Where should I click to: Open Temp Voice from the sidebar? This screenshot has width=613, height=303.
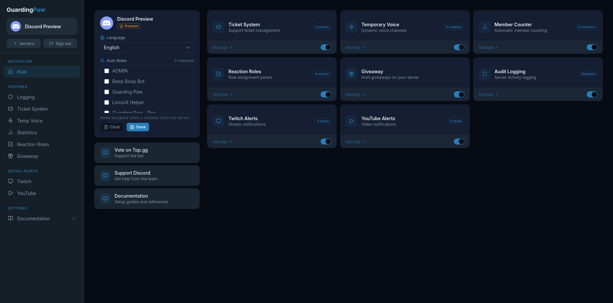(x=42, y=120)
